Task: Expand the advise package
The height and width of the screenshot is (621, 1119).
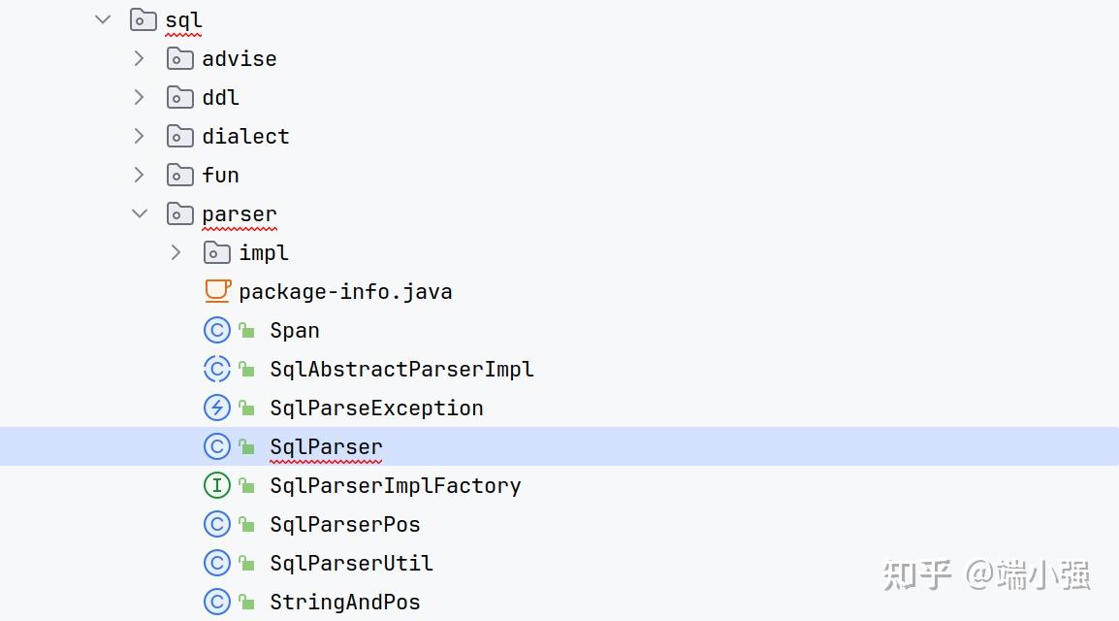Action: pos(139,58)
